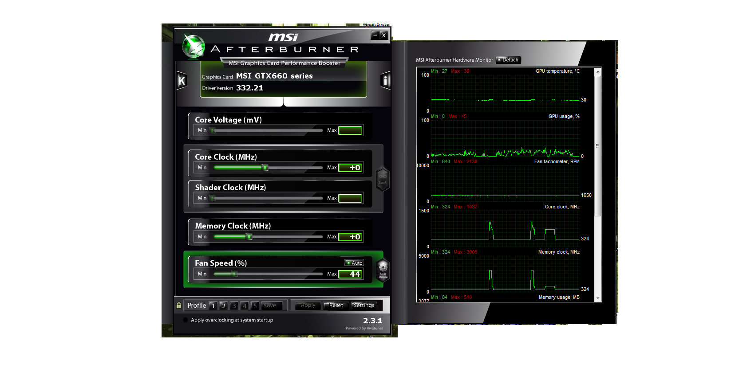Select profile slot 5
Screen dimensions: 743x380
tap(255, 306)
